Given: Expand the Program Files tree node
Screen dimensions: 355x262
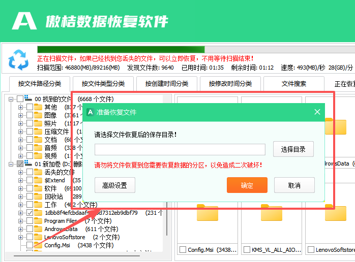Looking at the screenshot, I should point(21,221).
